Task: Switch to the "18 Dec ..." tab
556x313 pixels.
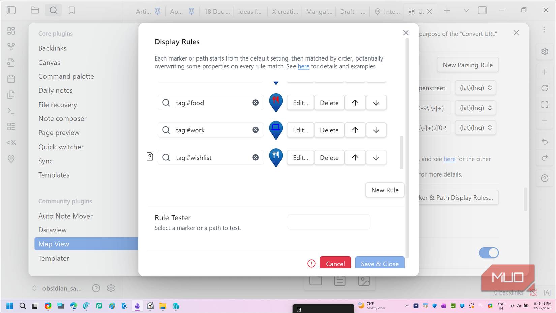Action: point(217,12)
